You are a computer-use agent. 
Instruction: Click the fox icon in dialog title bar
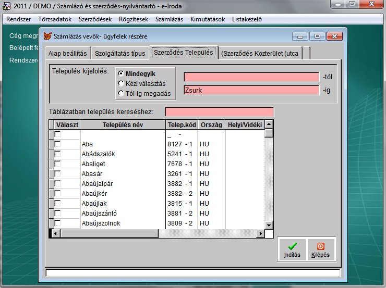[47, 36]
